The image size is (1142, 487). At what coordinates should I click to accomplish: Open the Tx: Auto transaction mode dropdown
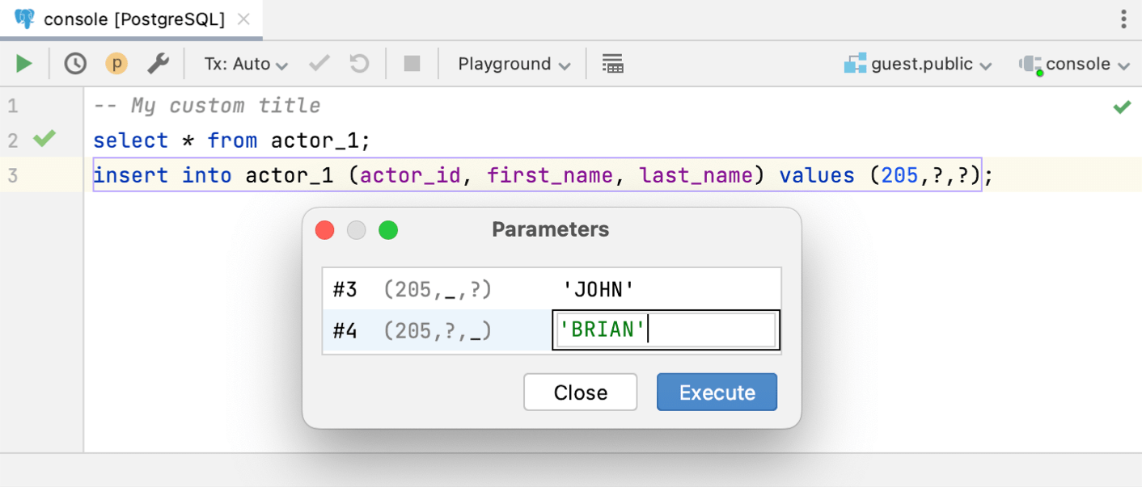click(244, 63)
